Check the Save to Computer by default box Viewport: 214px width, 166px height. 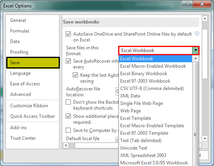tap(68, 130)
